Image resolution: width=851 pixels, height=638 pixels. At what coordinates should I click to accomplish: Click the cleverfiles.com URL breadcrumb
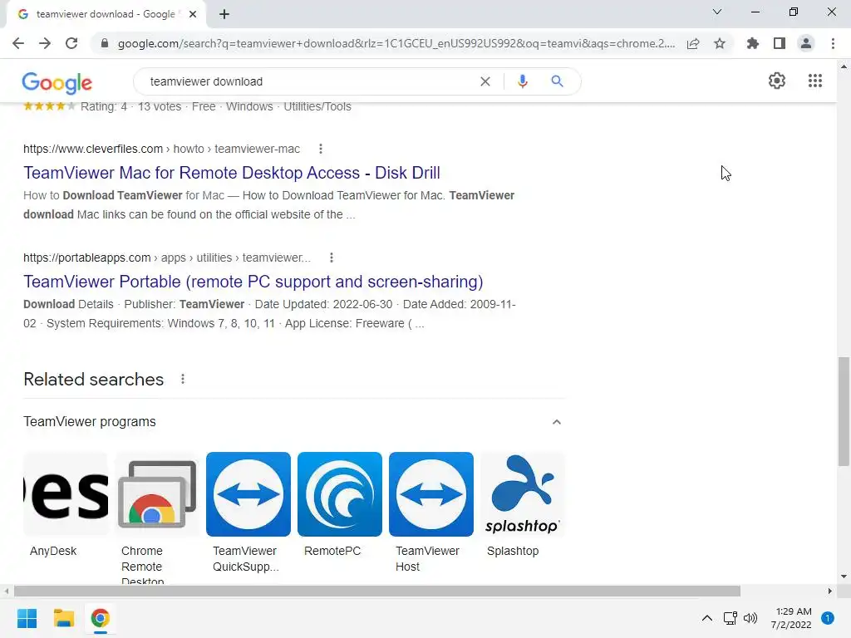(161, 149)
